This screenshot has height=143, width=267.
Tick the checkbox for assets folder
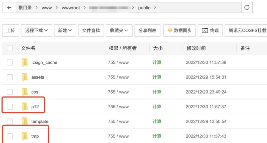coord(10,77)
